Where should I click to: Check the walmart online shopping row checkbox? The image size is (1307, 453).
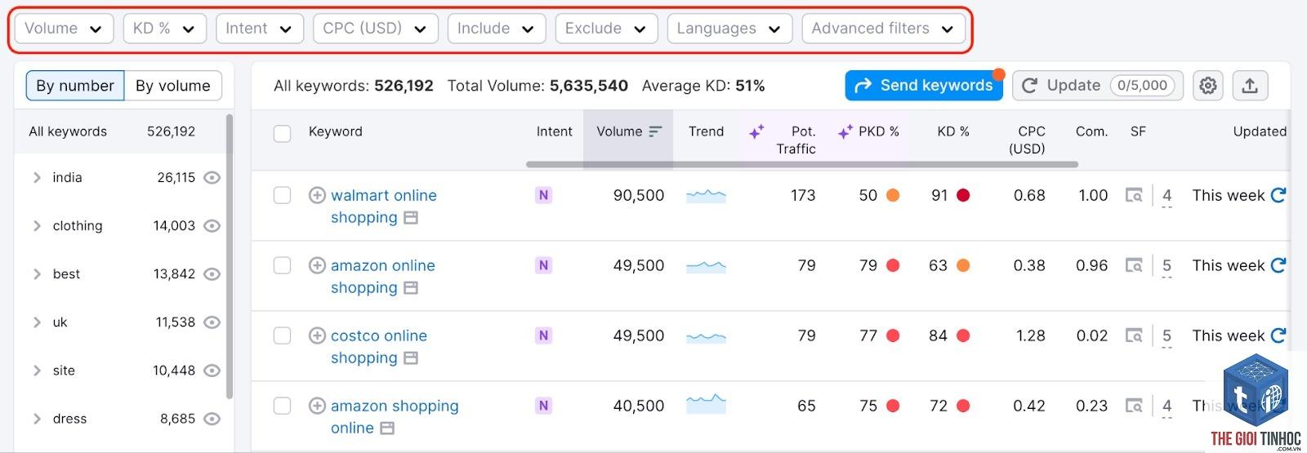point(282,195)
